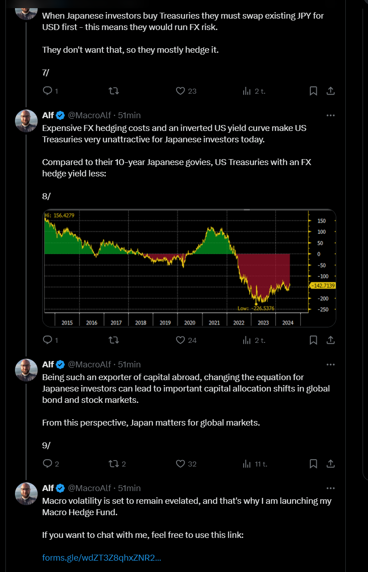Viewport: 368px width, 572px height.
Task: Bookmark the 7/ tweet
Action: tap(313, 91)
